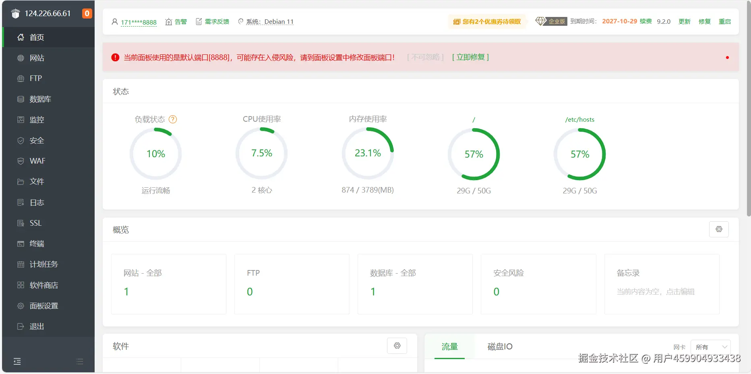751x374 pixels.
Task: Open the 安全 security page
Action: pos(48,141)
